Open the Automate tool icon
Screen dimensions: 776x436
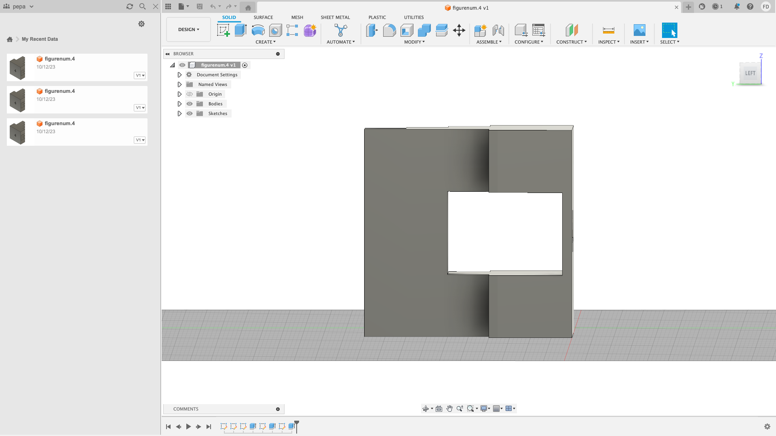point(341,30)
